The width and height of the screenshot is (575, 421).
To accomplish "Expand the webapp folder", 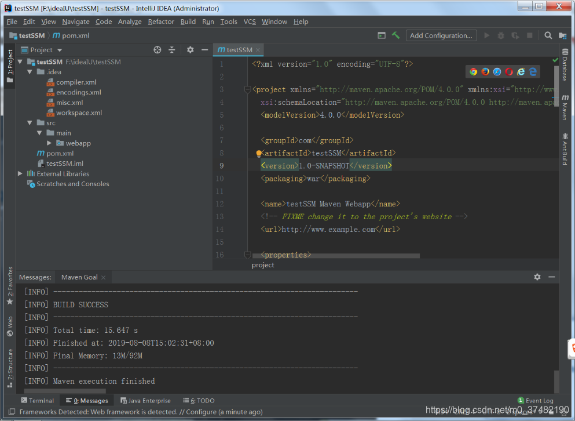I will point(49,143).
